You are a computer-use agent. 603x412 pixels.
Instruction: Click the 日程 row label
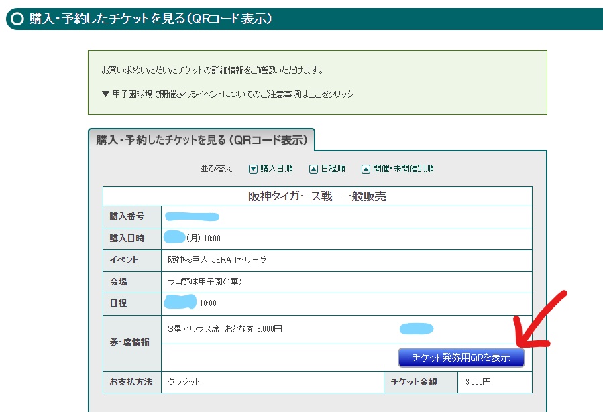tap(132, 303)
